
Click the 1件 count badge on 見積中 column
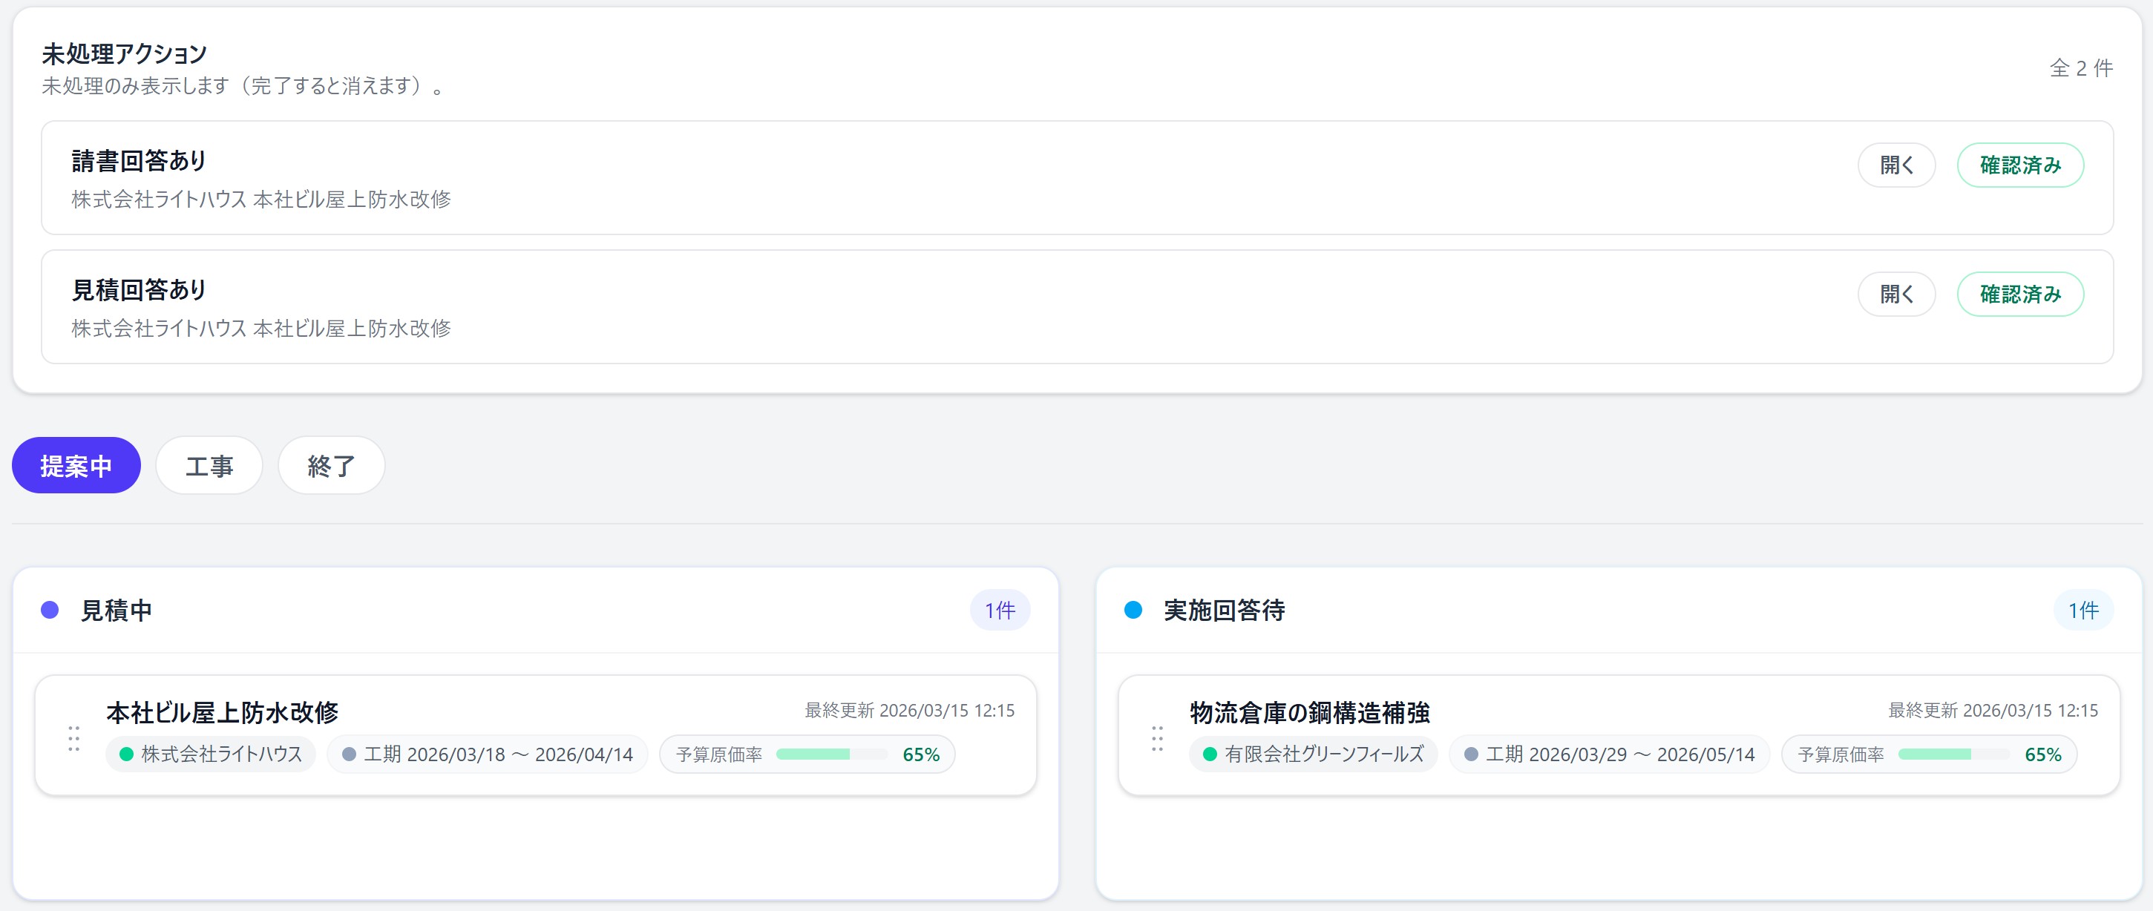[1000, 610]
